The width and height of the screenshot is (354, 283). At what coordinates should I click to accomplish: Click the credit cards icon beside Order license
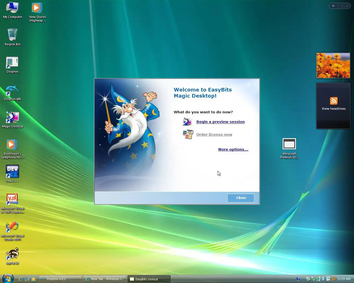click(x=188, y=134)
